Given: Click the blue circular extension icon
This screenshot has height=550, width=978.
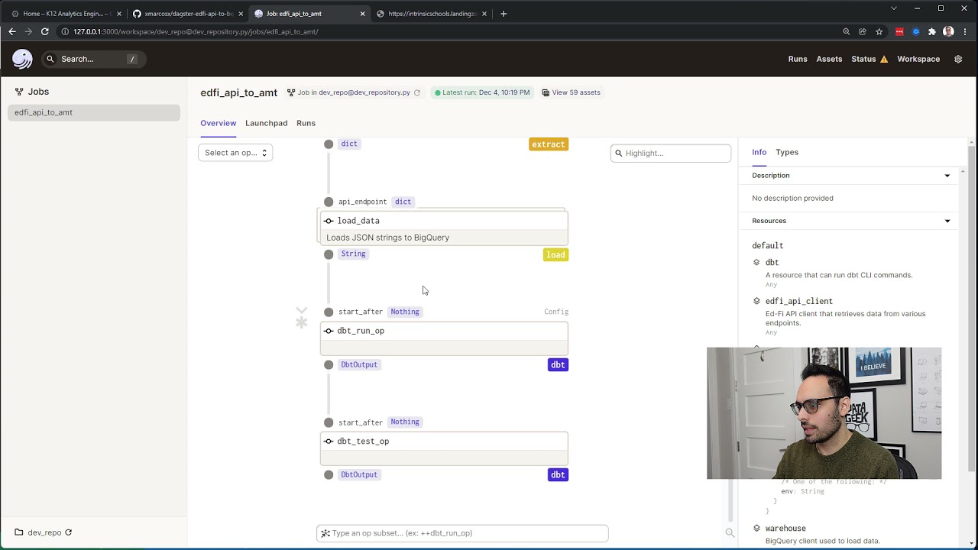Looking at the screenshot, I should pyautogui.click(x=915, y=31).
